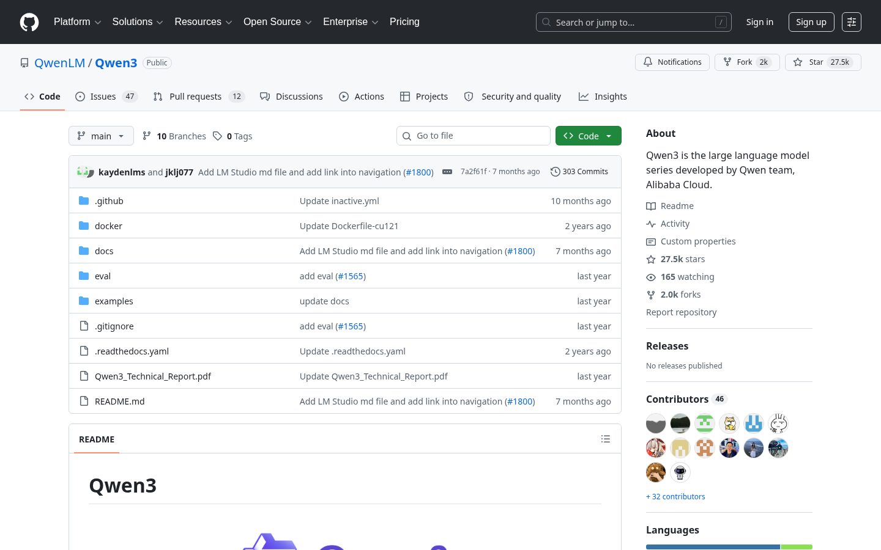Open the docker folder
Screen dimensions: 881x550
pos(108,226)
